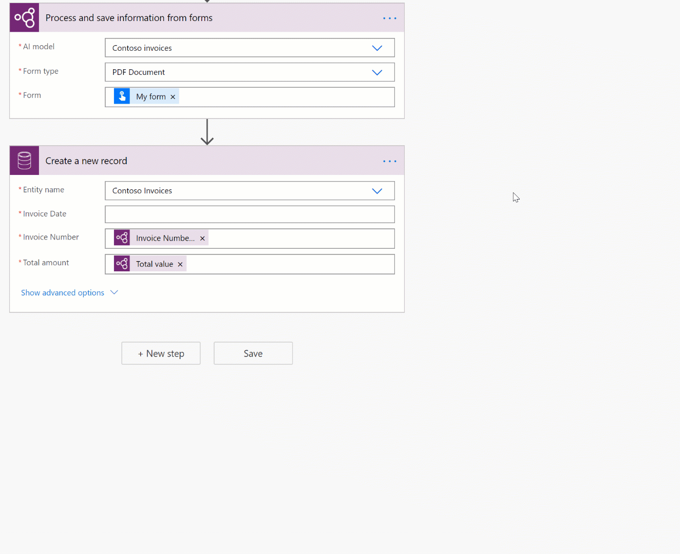The width and height of the screenshot is (680, 554).
Task: Remove the My form token
Action: click(173, 96)
